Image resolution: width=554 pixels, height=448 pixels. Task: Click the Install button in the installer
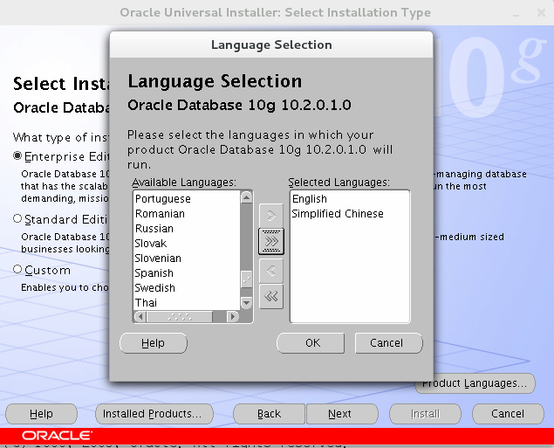(426, 414)
